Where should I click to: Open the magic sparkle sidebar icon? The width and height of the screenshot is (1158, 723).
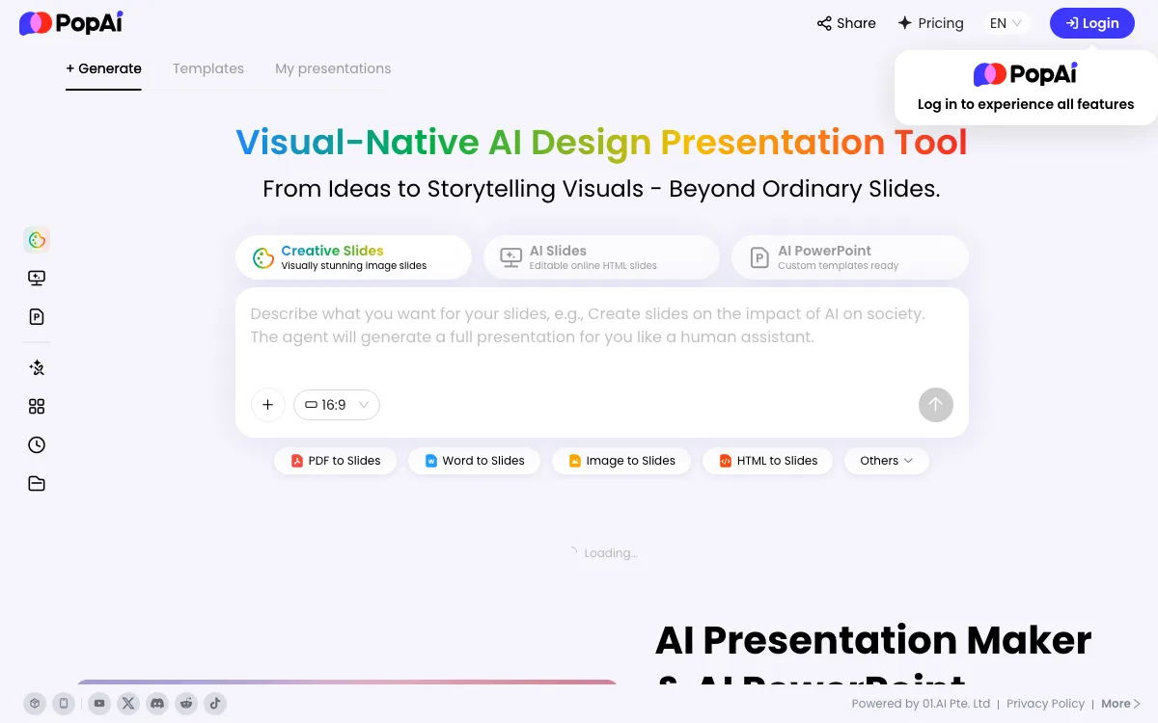pos(37,367)
